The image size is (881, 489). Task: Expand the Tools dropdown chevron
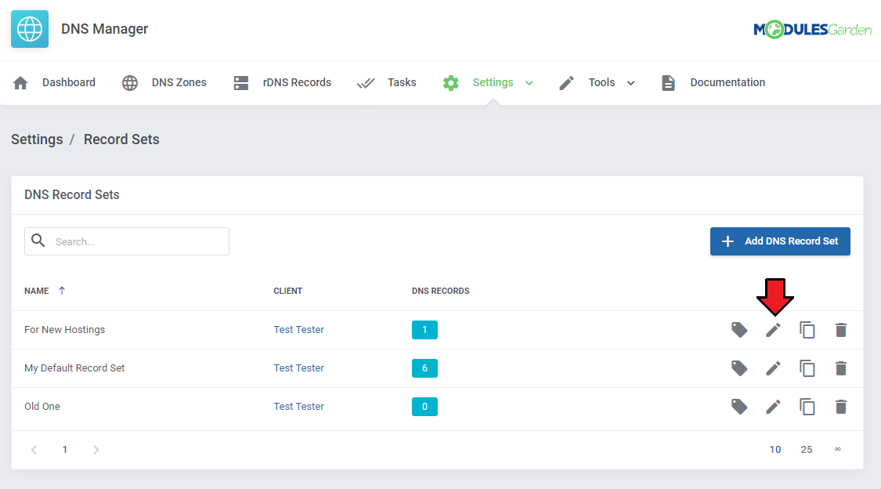[631, 83]
